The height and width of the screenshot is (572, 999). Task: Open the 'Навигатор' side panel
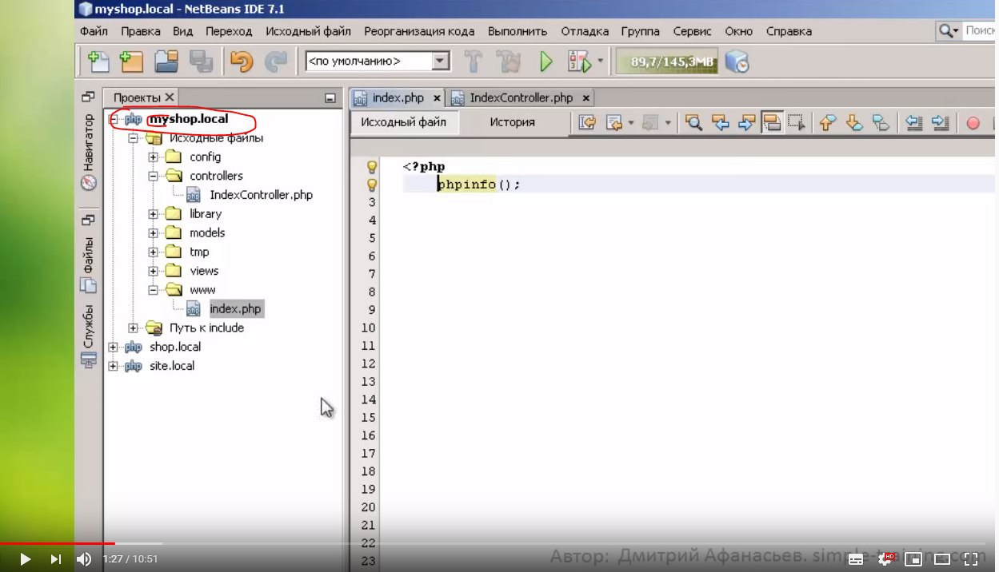click(89, 152)
